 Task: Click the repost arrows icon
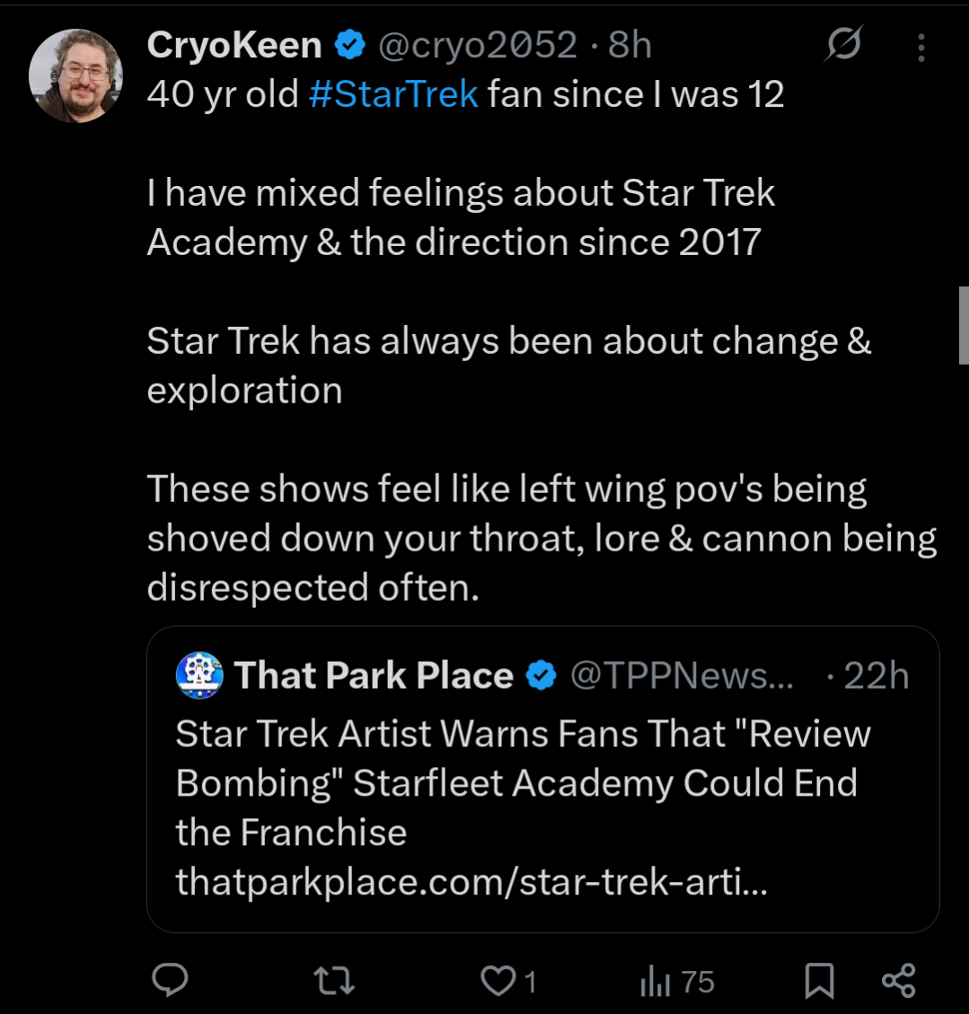tap(337, 981)
